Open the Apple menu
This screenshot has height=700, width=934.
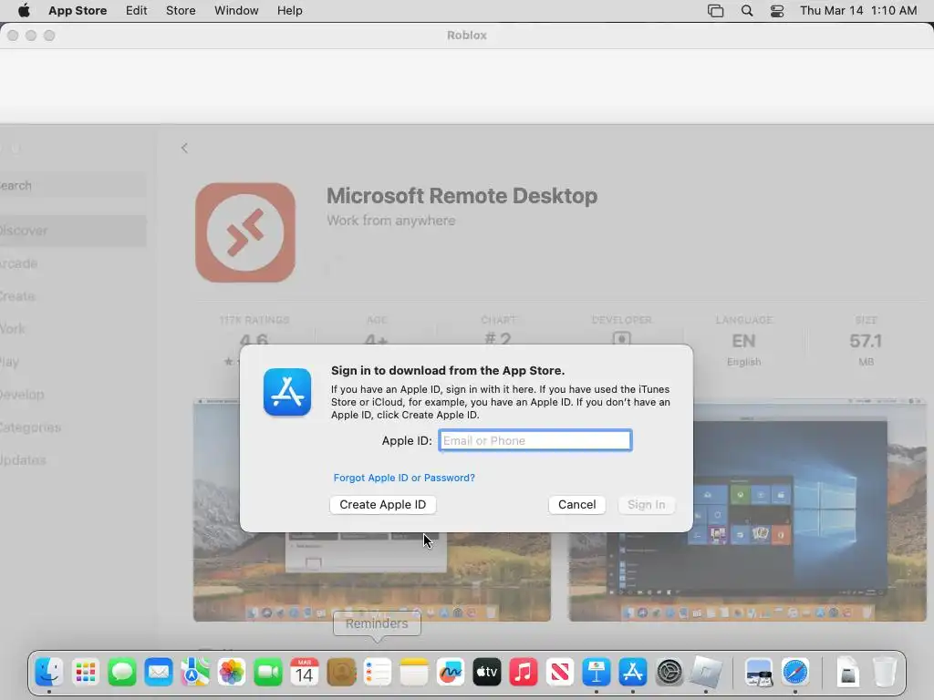(x=23, y=11)
